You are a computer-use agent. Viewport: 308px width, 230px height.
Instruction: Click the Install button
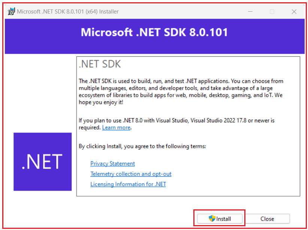(x=220, y=219)
